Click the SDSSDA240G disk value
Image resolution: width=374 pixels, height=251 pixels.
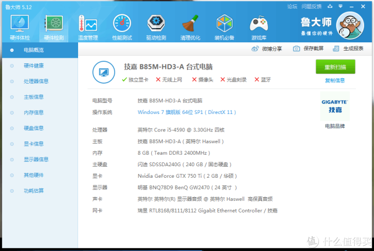[x=185, y=165]
